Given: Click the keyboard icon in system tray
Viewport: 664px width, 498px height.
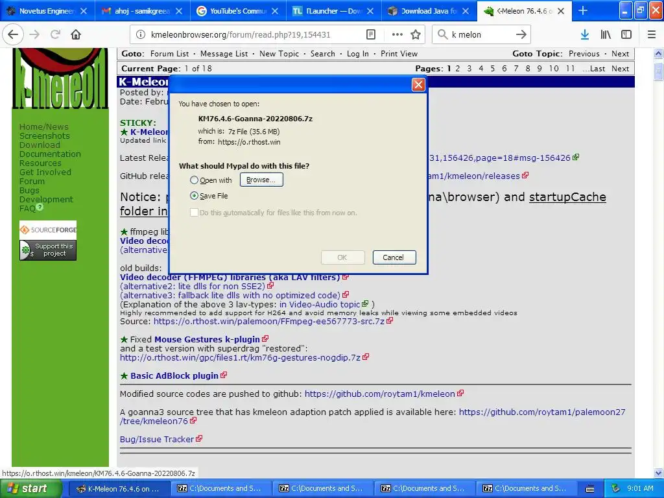Looking at the screenshot, I should [x=590, y=489].
